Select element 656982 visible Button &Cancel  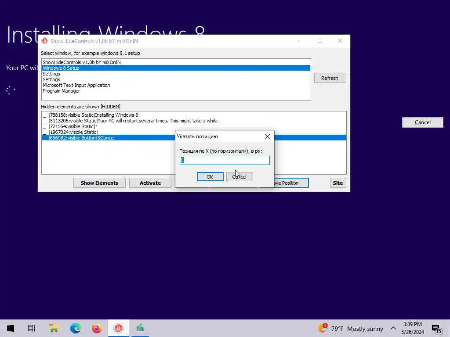point(109,138)
